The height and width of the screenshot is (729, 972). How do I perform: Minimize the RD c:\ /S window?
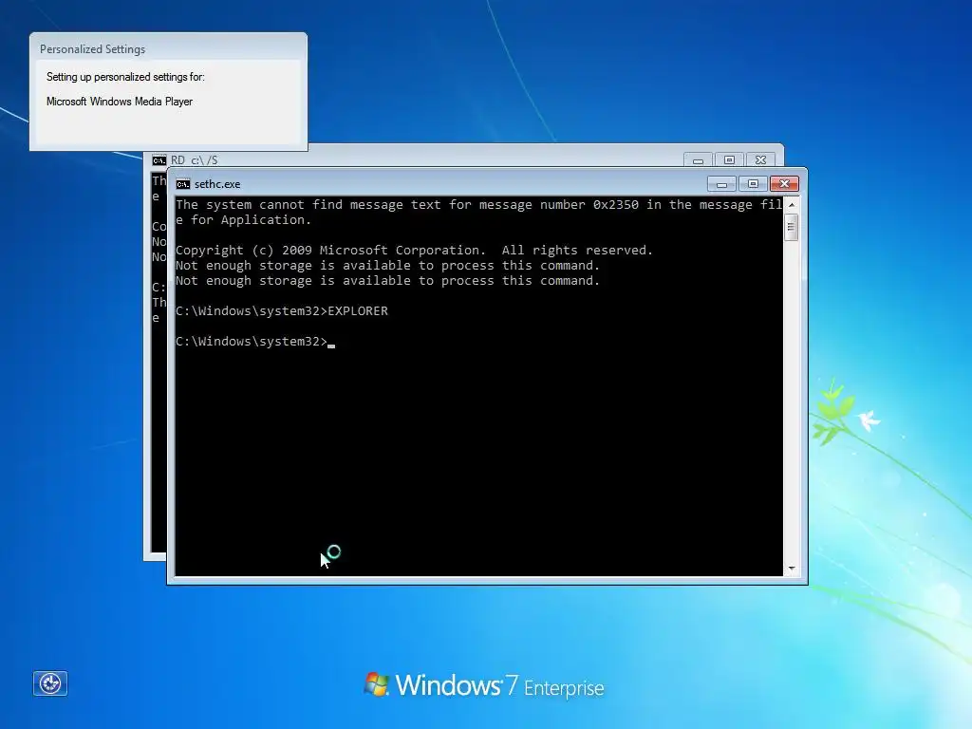pos(698,159)
